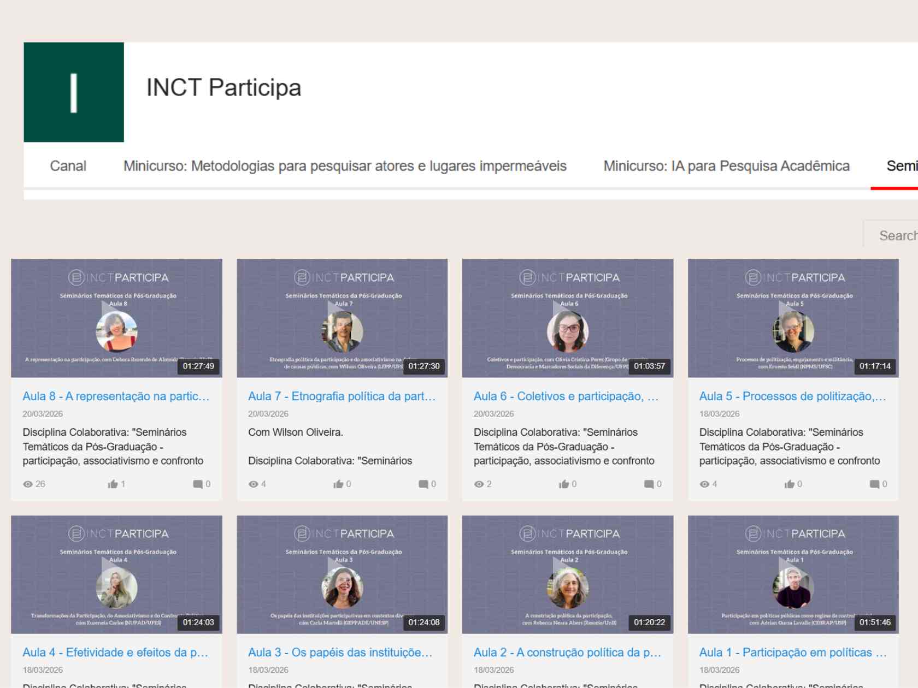Open the Minicurso: Metodologias para pesquisar tab
The width and height of the screenshot is (918, 688).
pos(345,166)
